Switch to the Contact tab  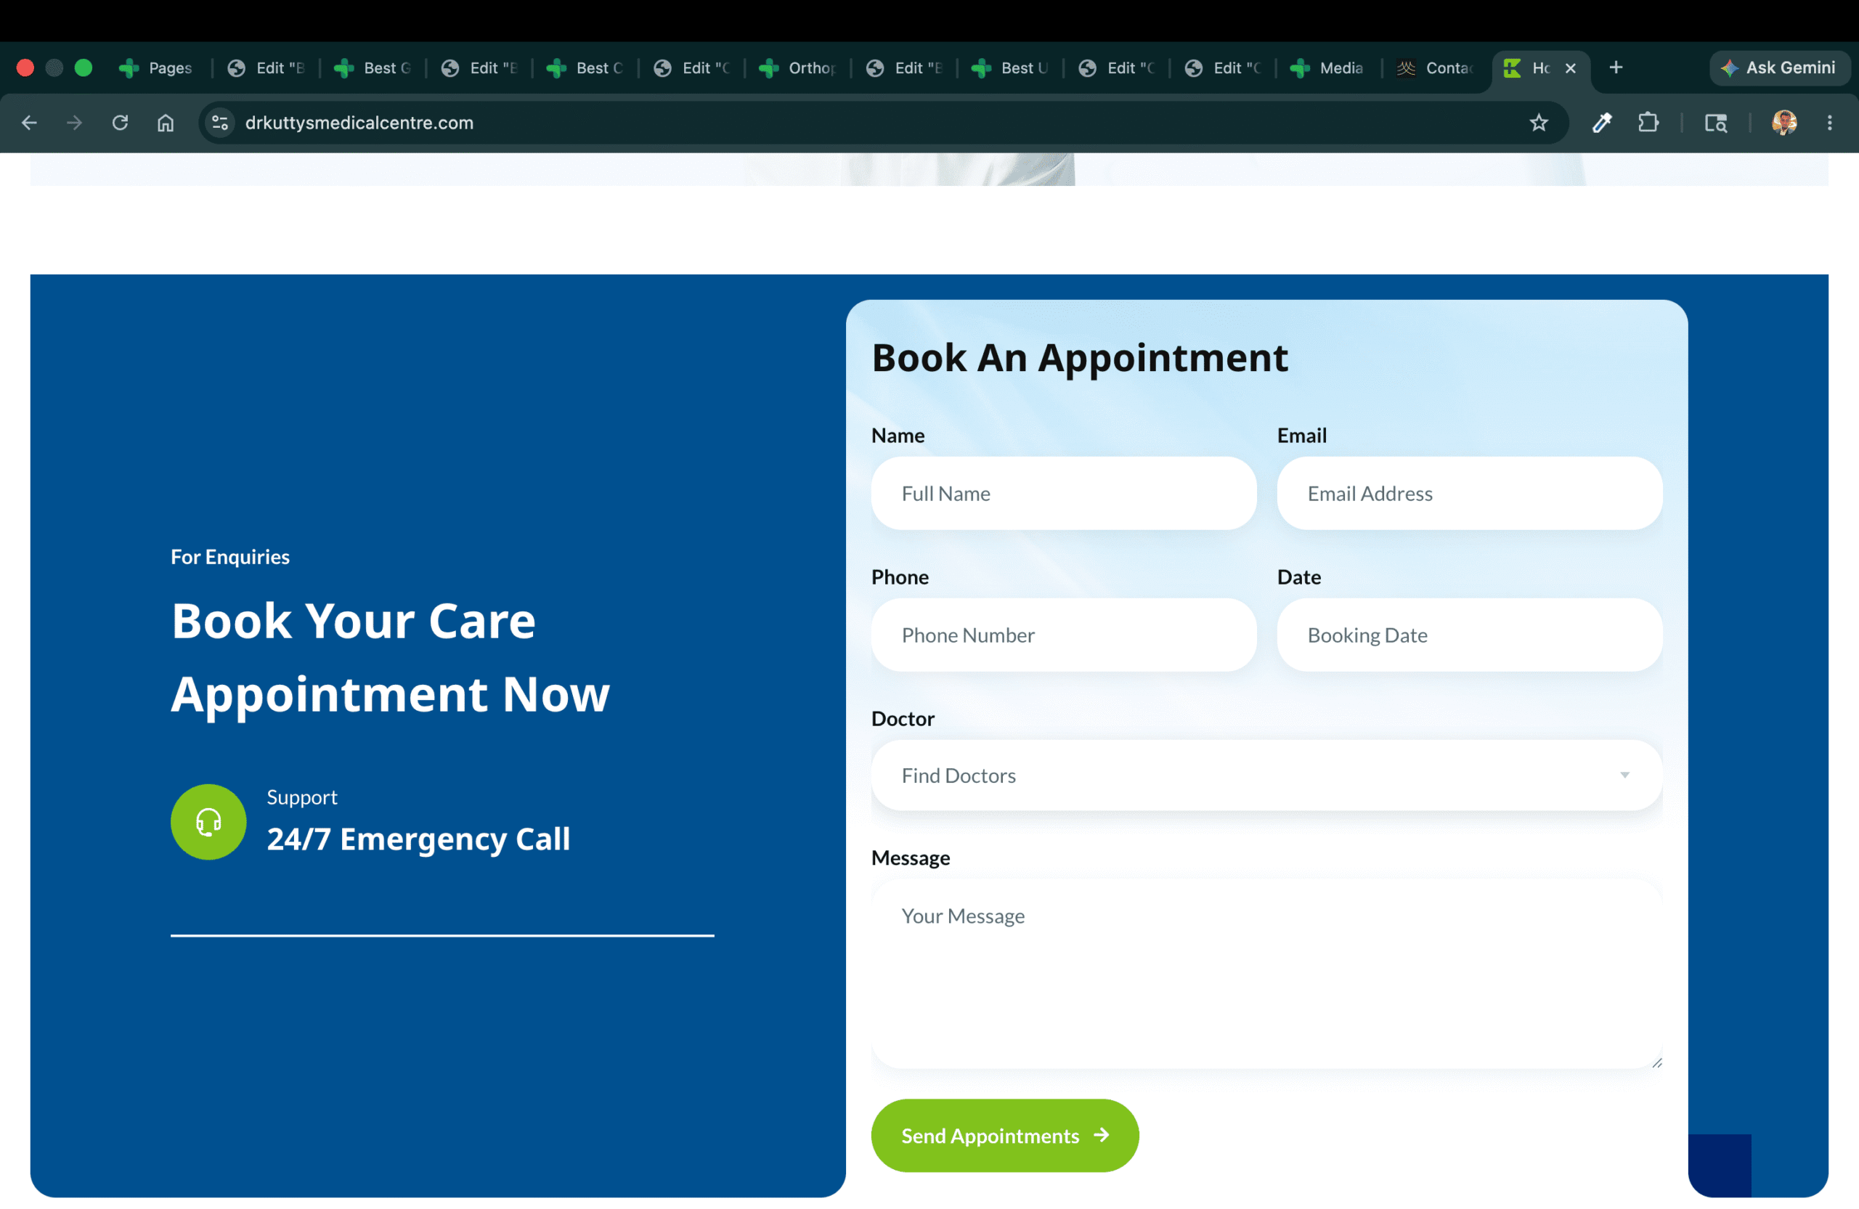1436,68
